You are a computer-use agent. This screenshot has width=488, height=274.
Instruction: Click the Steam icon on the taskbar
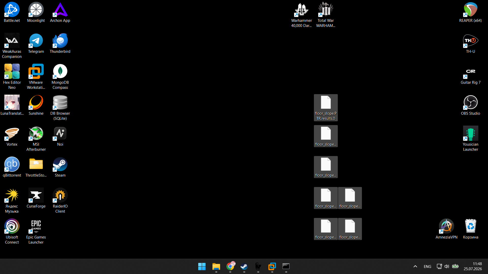[244, 266]
